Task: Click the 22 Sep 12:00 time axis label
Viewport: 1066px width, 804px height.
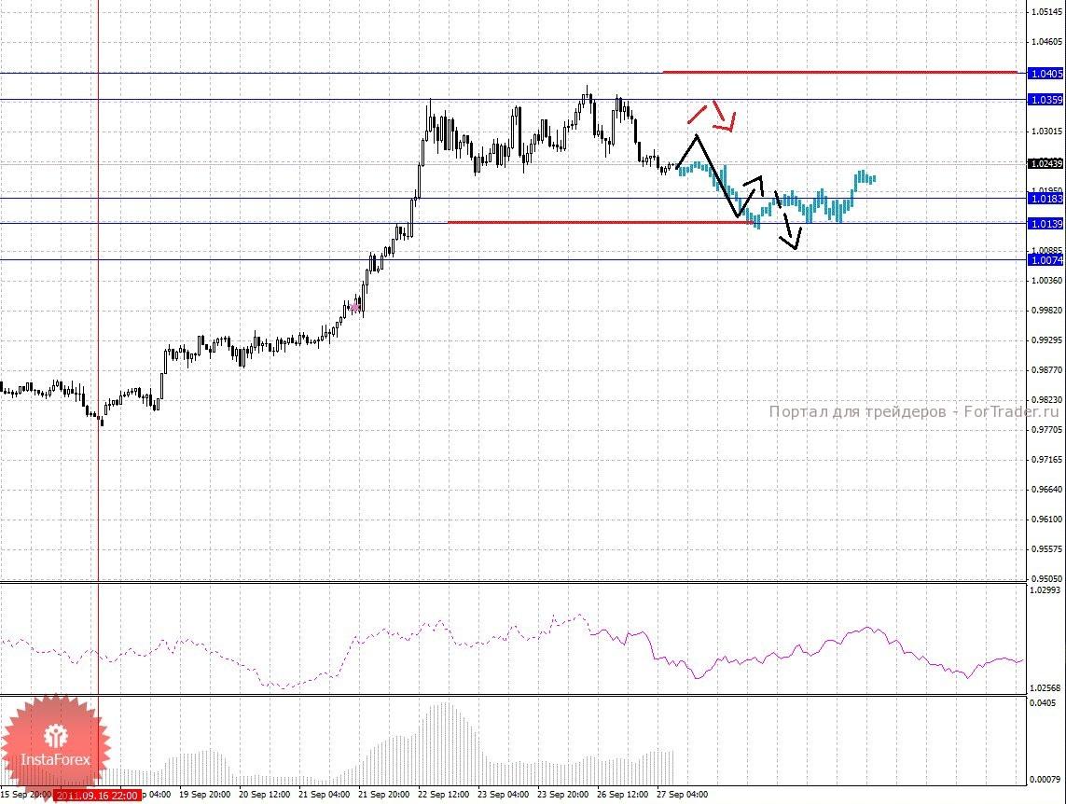Action: coord(443,794)
